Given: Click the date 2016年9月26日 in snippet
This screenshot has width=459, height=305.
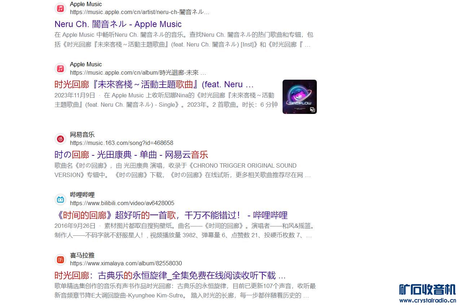Looking at the screenshot, I should pos(75,226).
